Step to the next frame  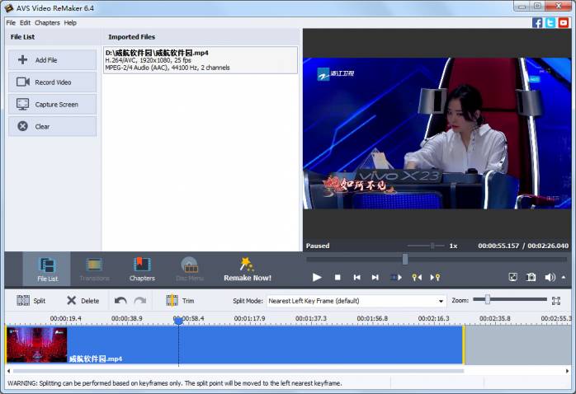pos(375,278)
